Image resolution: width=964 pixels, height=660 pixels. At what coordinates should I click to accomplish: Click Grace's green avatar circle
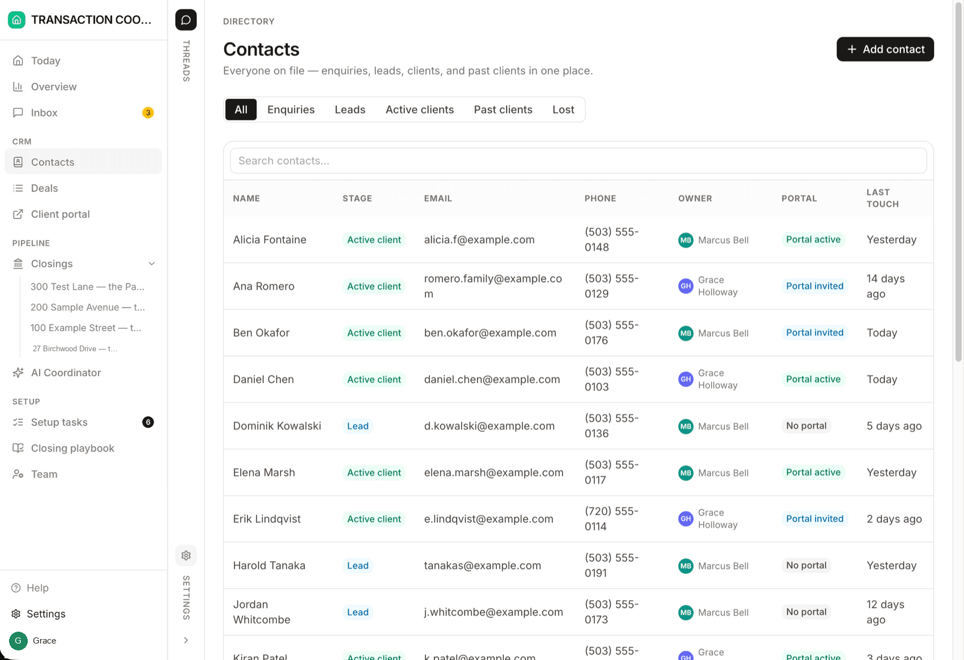tap(18, 640)
